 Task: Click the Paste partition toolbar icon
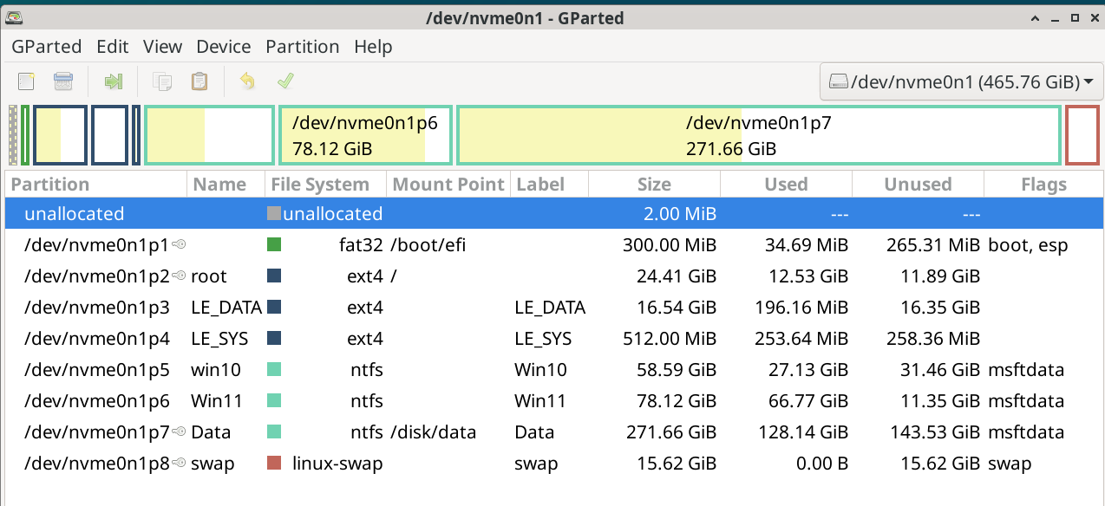pos(199,81)
